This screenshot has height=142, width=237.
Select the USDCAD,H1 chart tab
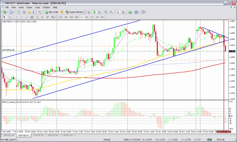coord(24,135)
